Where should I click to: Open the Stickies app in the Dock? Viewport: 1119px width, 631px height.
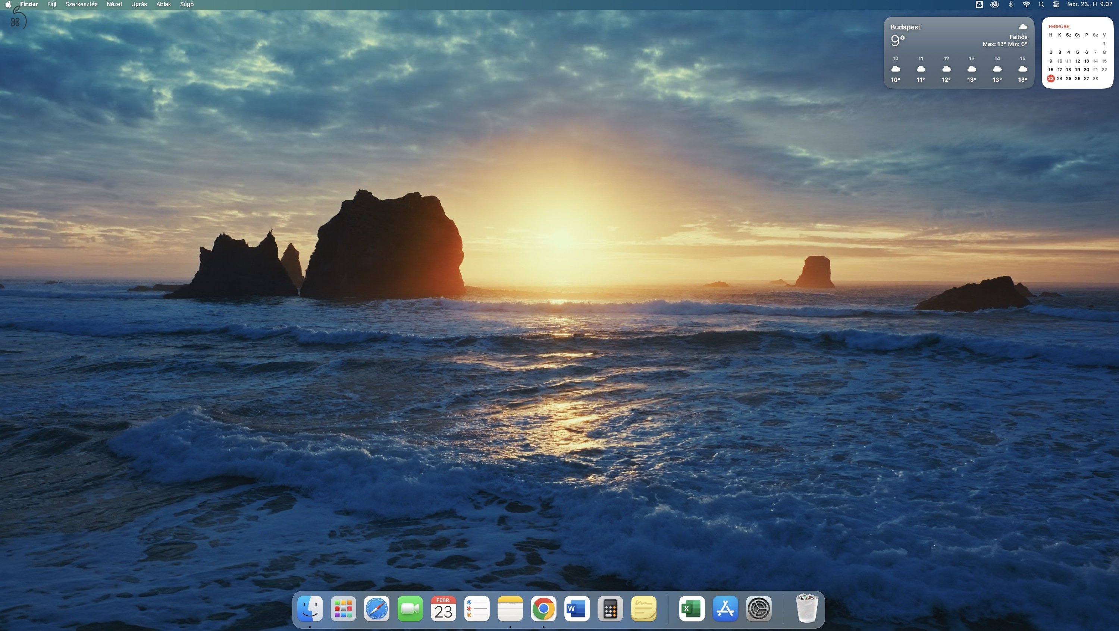644,609
